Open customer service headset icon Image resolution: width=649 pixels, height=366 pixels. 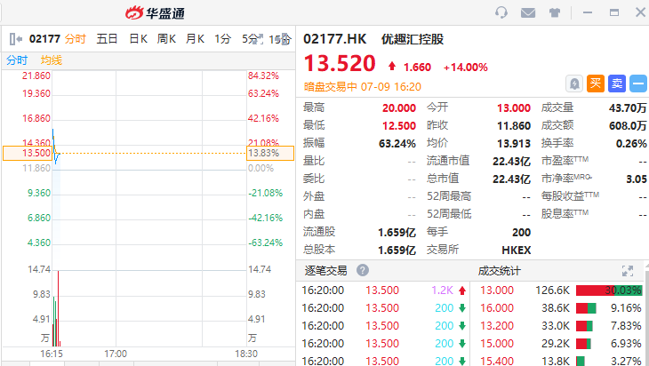[x=502, y=12]
